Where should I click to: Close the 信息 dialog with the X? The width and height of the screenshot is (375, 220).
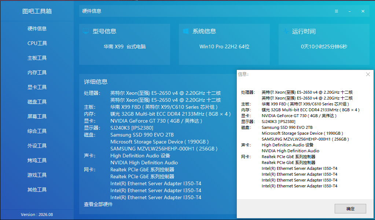click(x=368, y=75)
